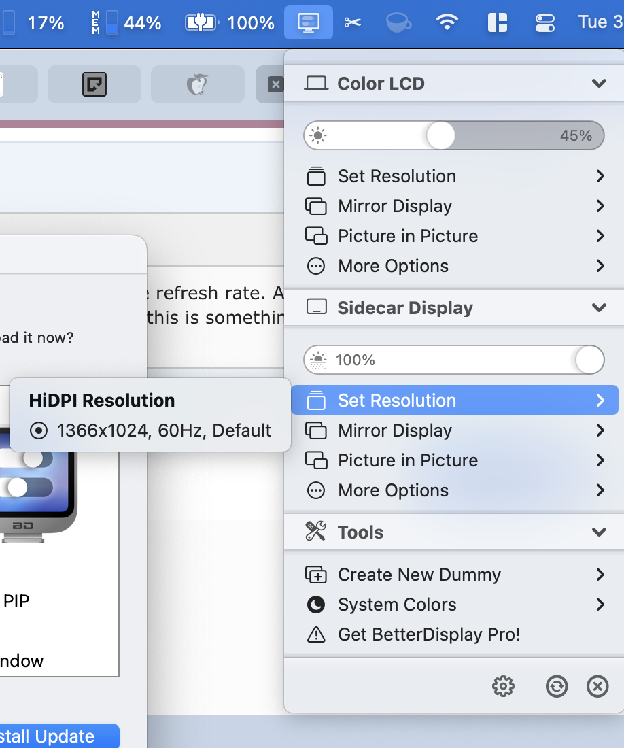Quit via circled X icon
The image size is (624, 748).
pyautogui.click(x=597, y=687)
